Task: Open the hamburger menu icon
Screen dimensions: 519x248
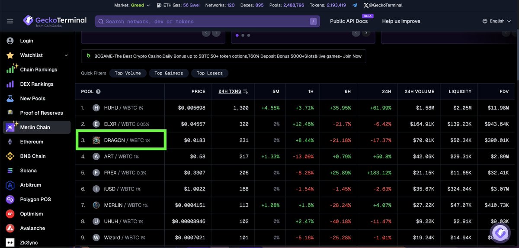Action: click(x=10, y=21)
